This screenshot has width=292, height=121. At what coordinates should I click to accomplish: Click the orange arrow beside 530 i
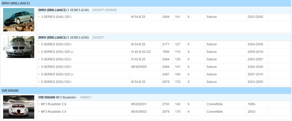click(x=39, y=82)
